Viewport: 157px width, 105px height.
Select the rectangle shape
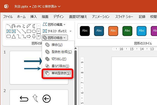coord(29,31)
